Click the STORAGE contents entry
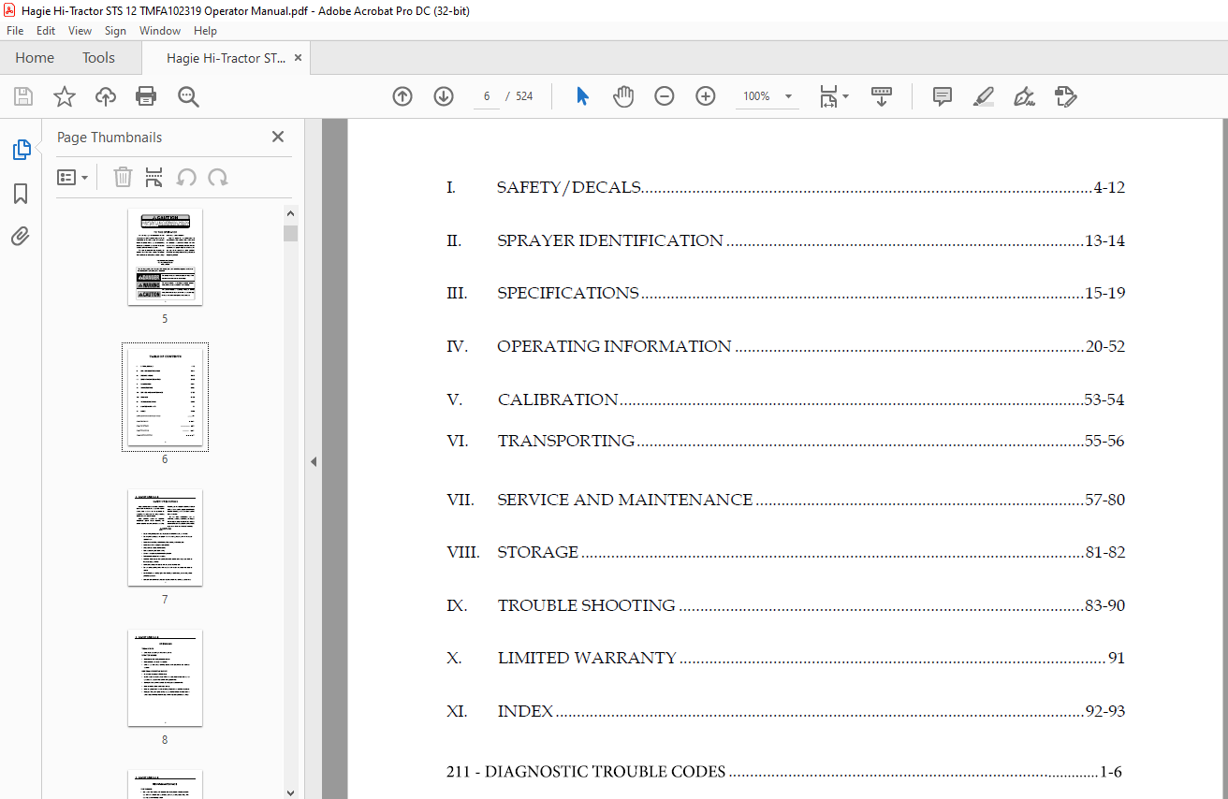The image size is (1228, 799). [785, 552]
